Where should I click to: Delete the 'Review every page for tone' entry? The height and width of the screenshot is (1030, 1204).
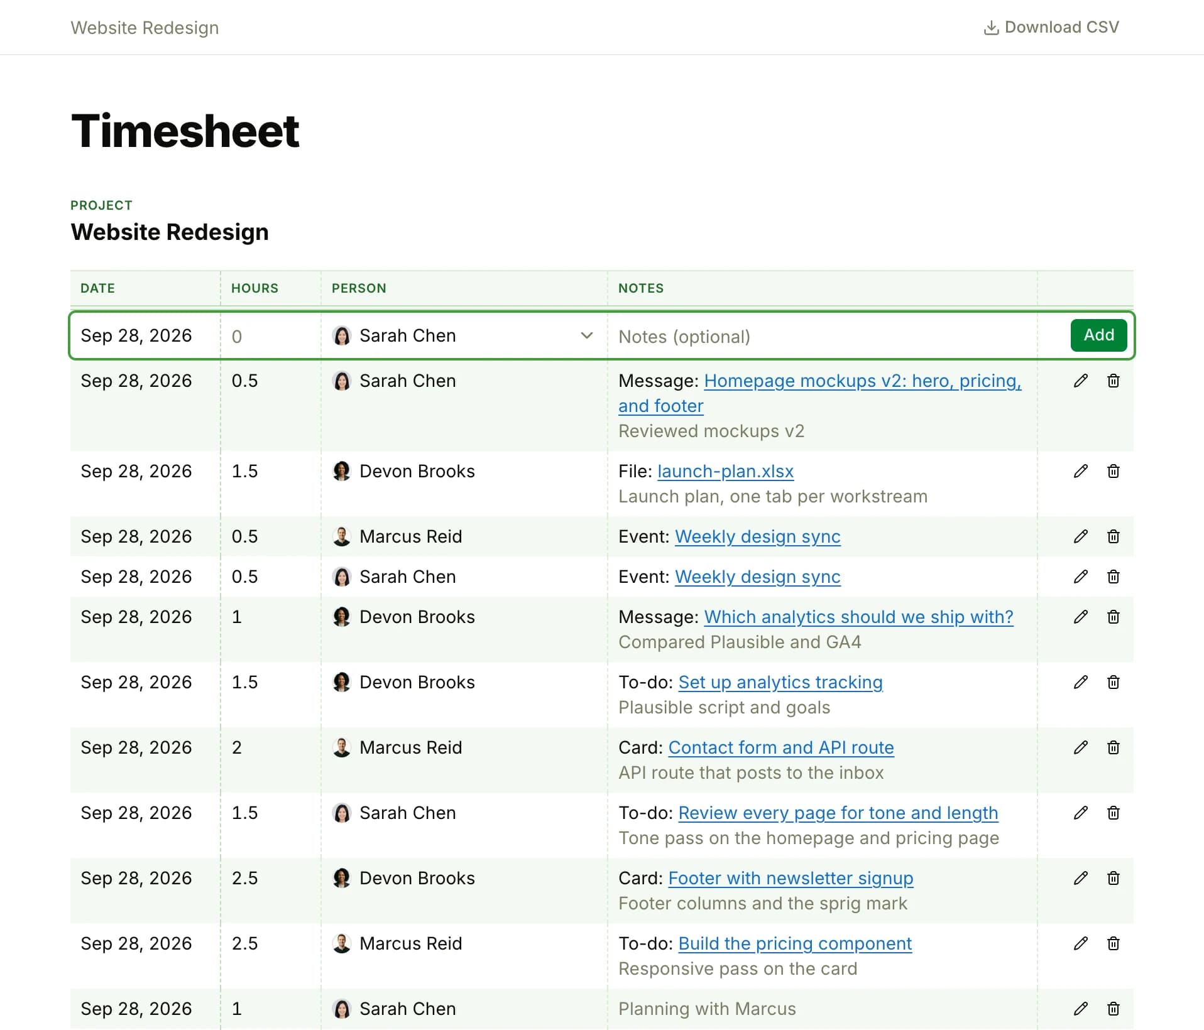(x=1113, y=813)
